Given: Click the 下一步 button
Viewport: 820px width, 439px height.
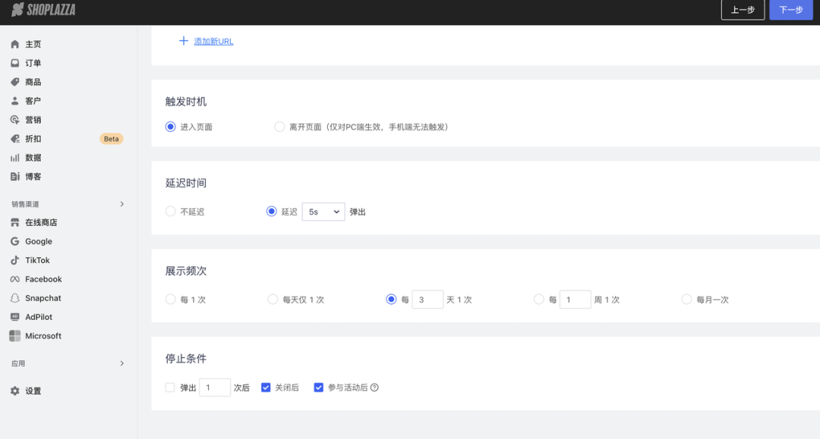Looking at the screenshot, I should (x=790, y=10).
